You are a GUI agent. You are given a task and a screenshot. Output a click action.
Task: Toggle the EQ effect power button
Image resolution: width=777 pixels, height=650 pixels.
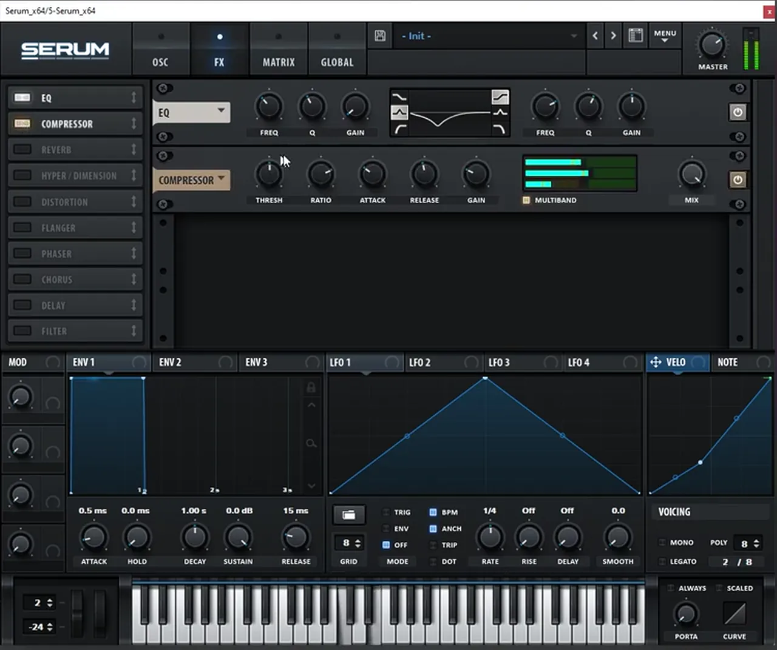738,112
